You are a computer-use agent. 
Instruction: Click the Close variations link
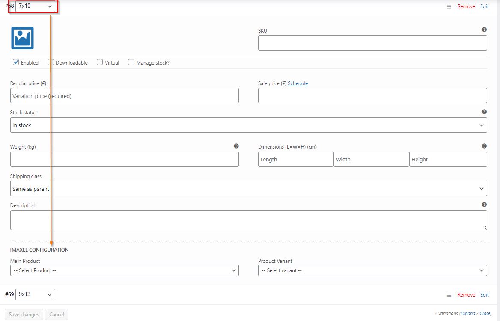[x=485, y=313]
